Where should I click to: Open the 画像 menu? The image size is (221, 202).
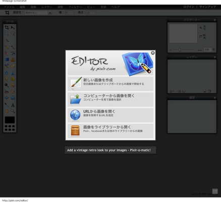click(33, 7)
